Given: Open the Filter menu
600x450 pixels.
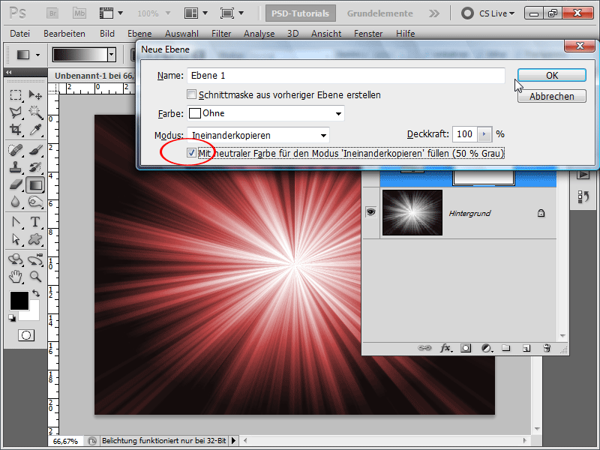Looking at the screenshot, I should (x=221, y=34).
